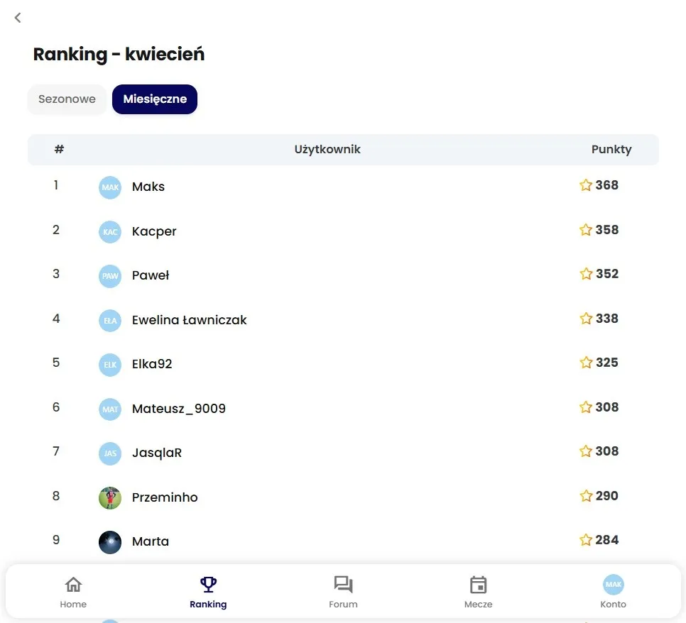Click the star icon beside 368 points
The height and width of the screenshot is (623, 686).
tap(586, 185)
